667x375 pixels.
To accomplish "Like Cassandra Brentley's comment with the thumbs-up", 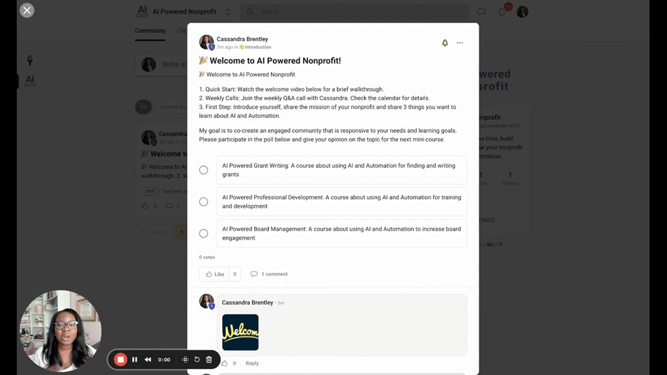I will click(x=224, y=363).
